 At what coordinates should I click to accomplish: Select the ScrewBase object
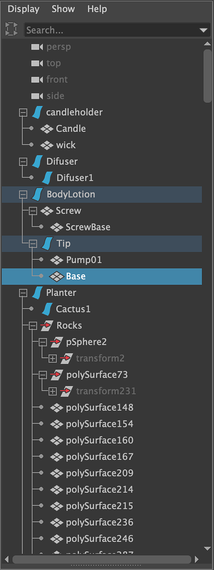[88, 227]
